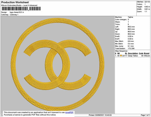Click the Zoom value '1:1'
Viewport: 151px width, 117px height.
point(146,12)
